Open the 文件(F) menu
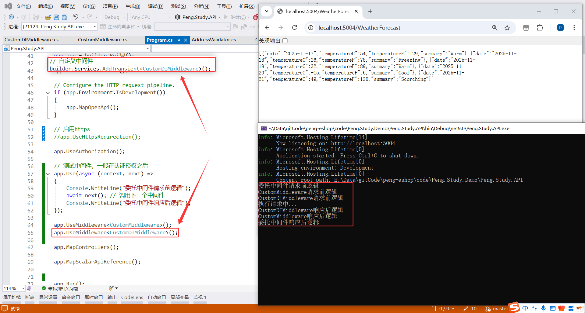This screenshot has width=585, height=313. (x=23, y=6)
